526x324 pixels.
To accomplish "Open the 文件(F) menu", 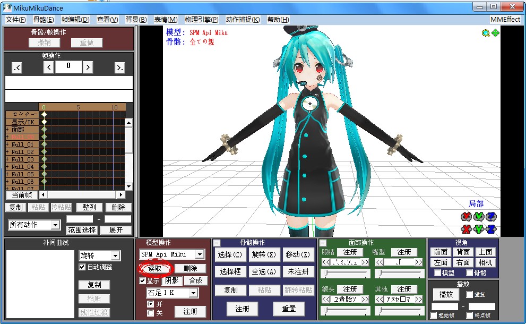I will click(15, 20).
